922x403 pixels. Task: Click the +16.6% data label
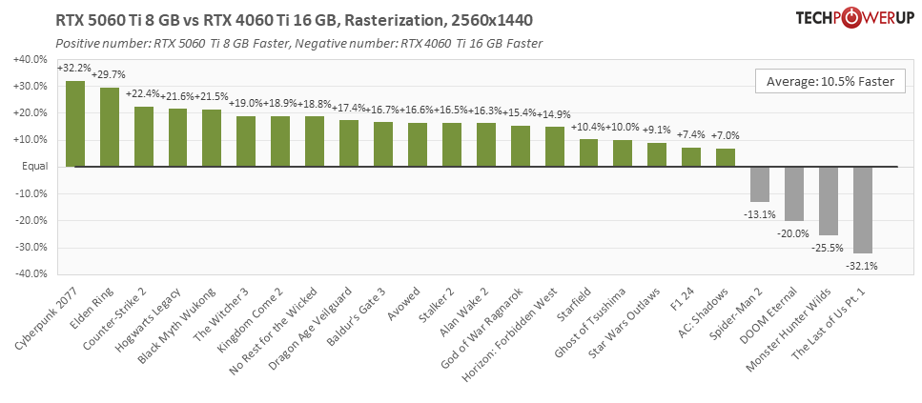point(417,110)
